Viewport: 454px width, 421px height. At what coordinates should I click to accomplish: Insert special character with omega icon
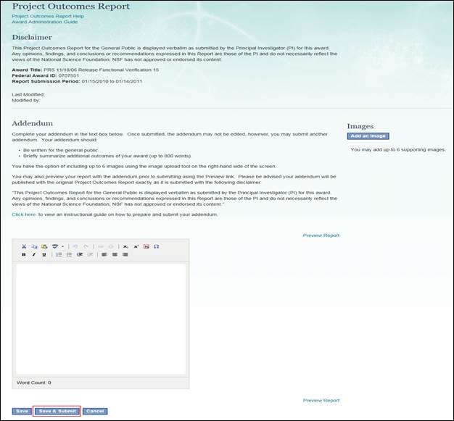pos(157,246)
